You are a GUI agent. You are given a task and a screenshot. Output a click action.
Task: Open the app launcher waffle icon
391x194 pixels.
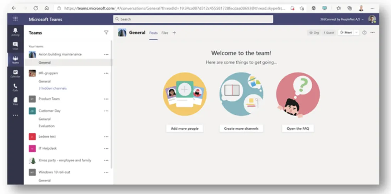(15, 19)
